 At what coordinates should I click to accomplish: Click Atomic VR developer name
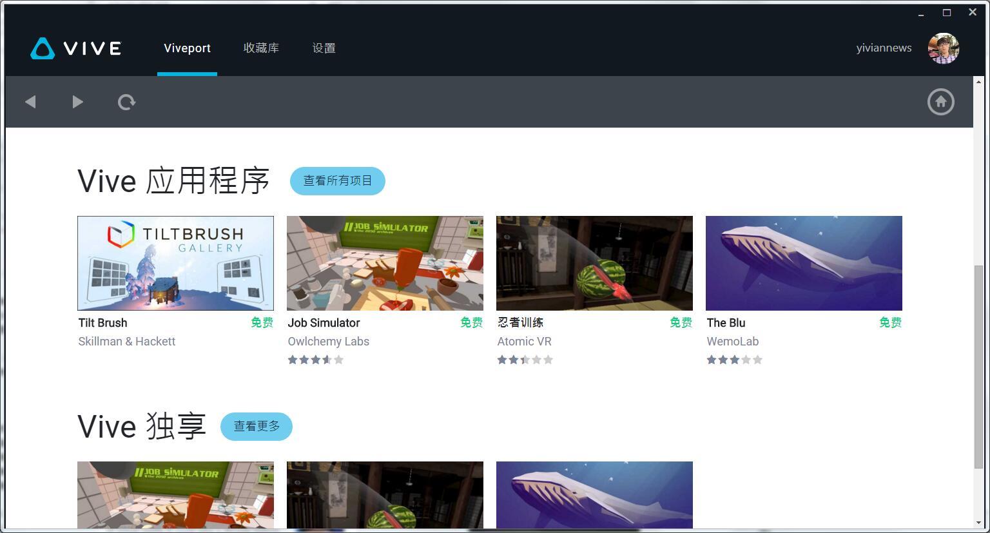click(524, 342)
